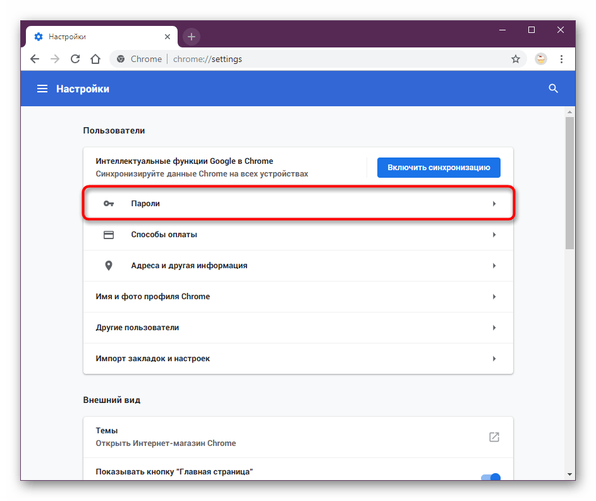
Task: Expand the Пароли row arrow
Action: point(494,204)
